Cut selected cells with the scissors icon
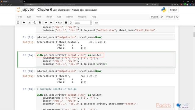 (x=30, y=23)
